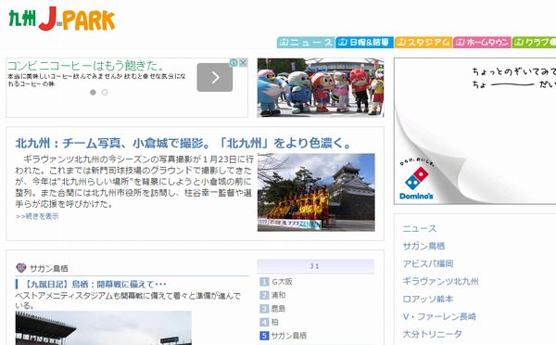Open the 日程&結果 navigation tab
The height and width of the screenshot is (345, 556).
tap(364, 43)
